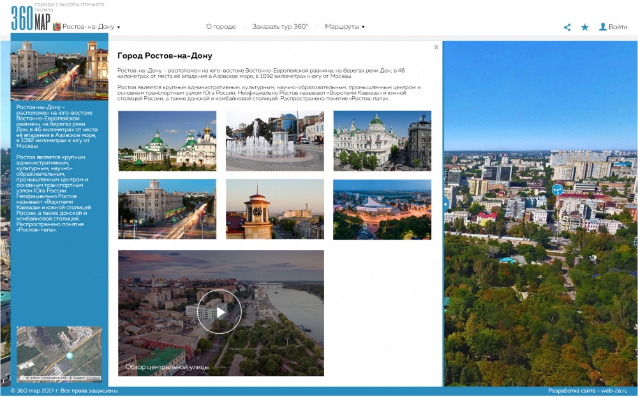638x397 pixels.
Task: Click the glowing location marker on the minimap
Action: 70,356
